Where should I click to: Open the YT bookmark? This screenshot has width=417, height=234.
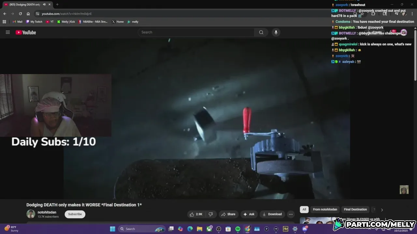(x=50, y=22)
